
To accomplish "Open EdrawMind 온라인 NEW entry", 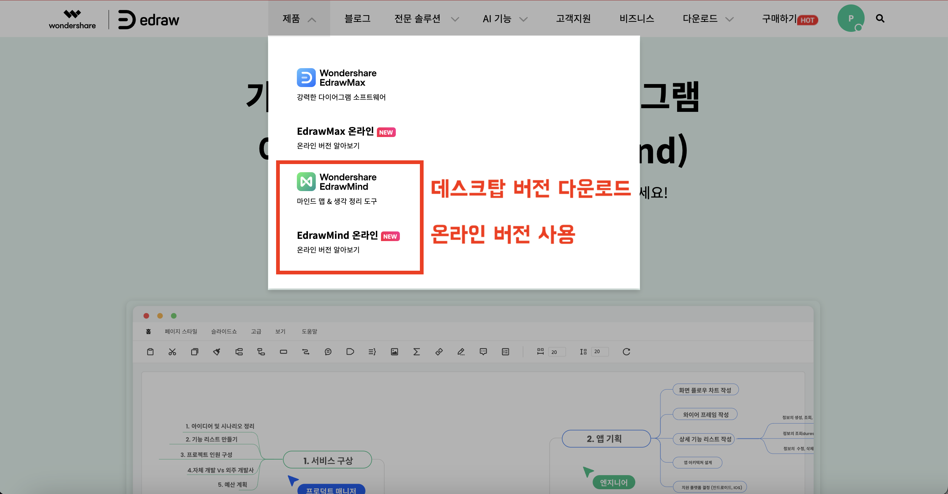I will [348, 242].
